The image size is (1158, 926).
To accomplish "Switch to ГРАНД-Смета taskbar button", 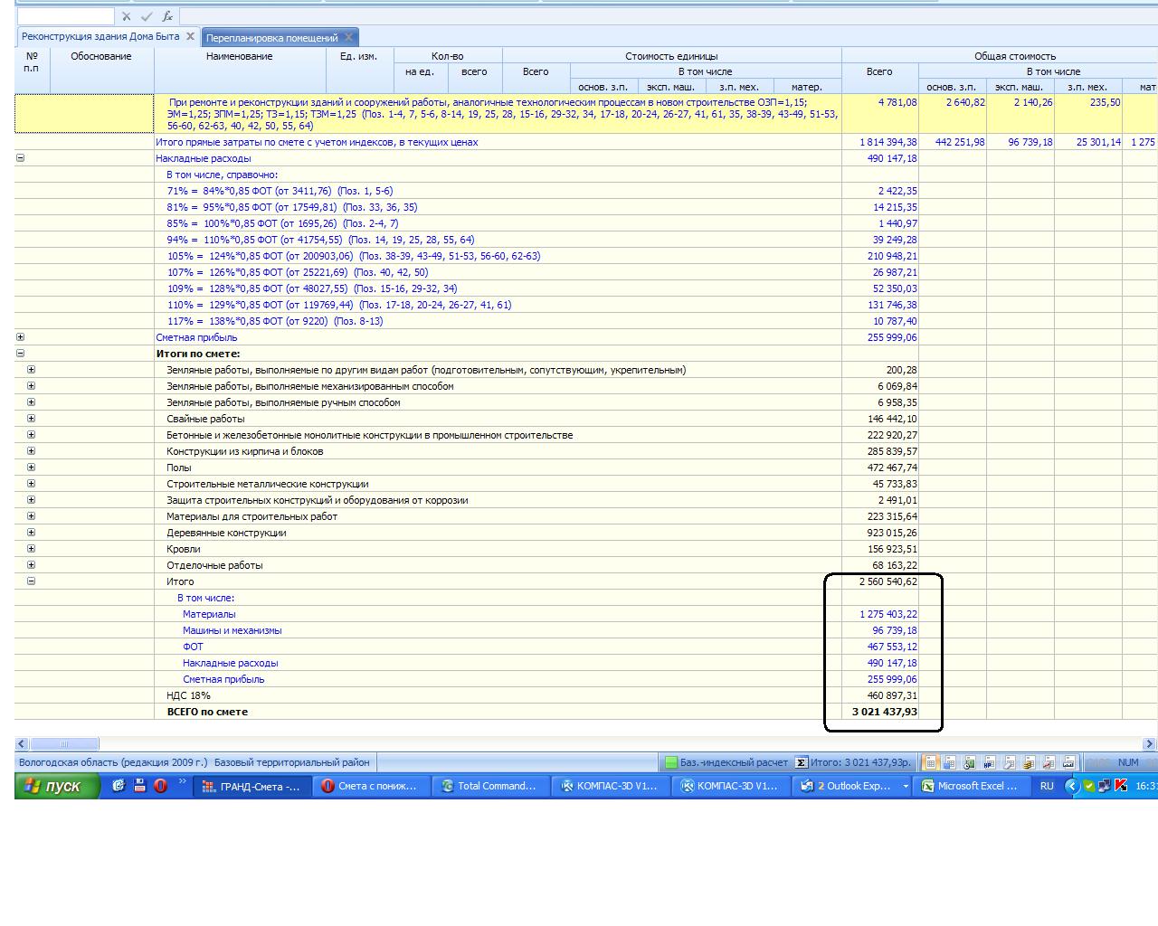I will pyautogui.click(x=252, y=787).
